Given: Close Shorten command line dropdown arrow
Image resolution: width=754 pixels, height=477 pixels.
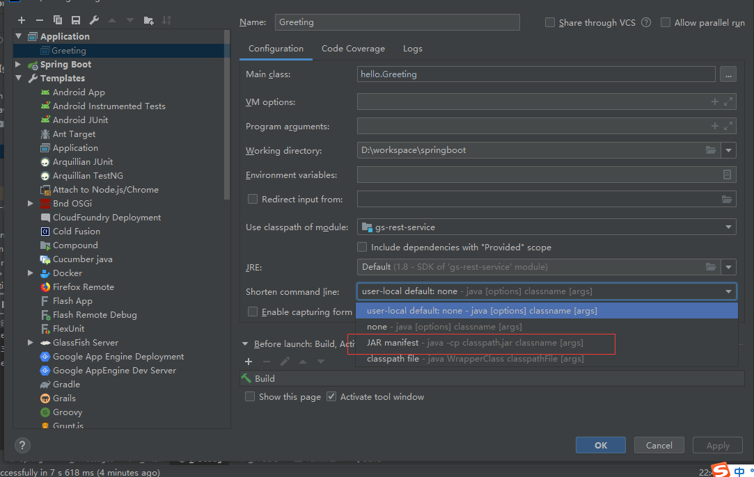Looking at the screenshot, I should tap(728, 291).
